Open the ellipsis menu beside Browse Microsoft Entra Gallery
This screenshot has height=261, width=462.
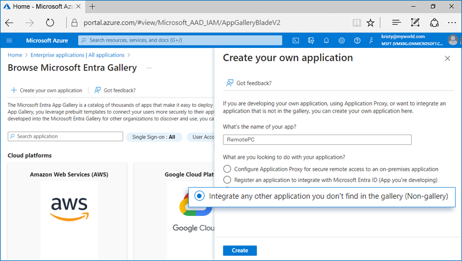coord(149,68)
